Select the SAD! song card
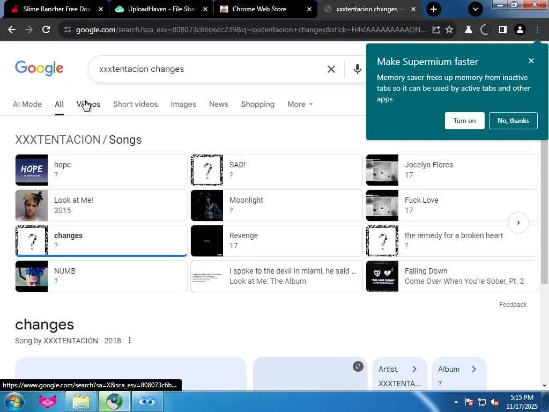Viewport: 549px width, 412px height. (277, 170)
